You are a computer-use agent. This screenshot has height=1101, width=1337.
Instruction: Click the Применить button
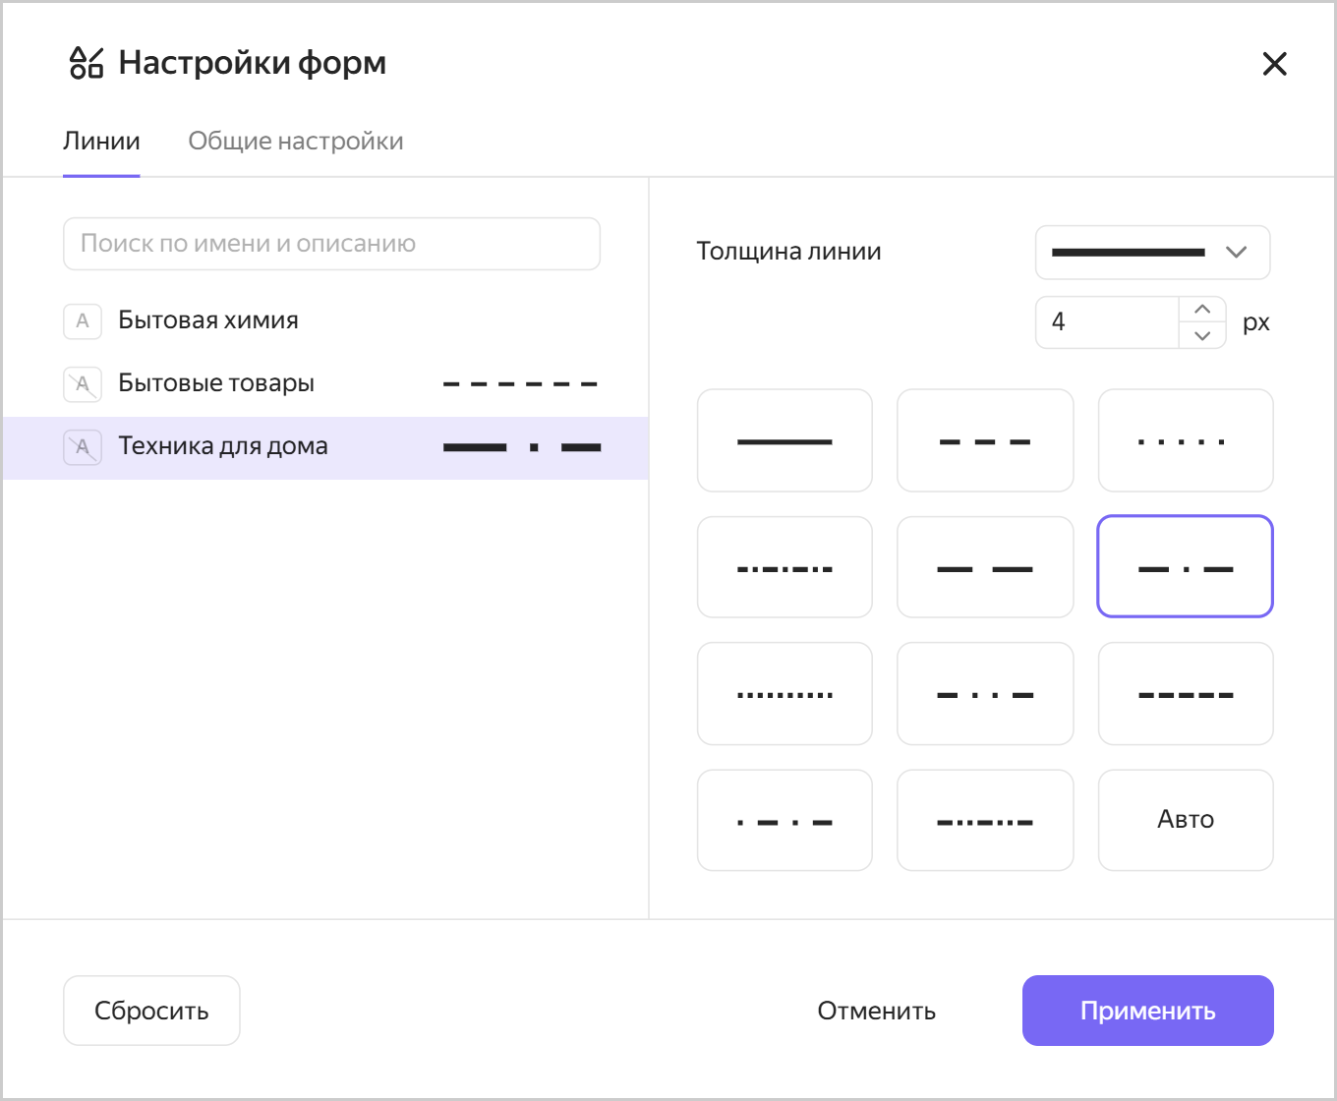(x=1147, y=1010)
